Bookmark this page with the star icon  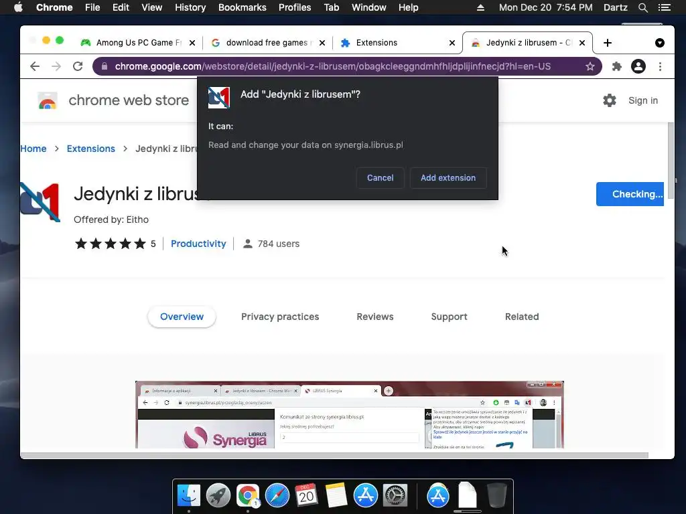pos(590,66)
